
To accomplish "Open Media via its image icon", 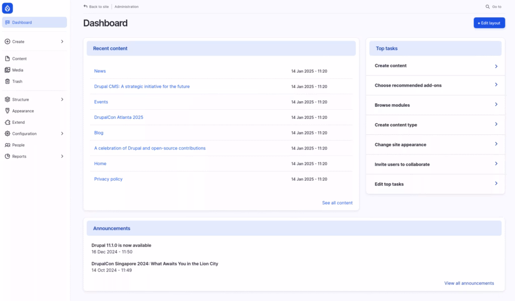I will click(x=8, y=70).
